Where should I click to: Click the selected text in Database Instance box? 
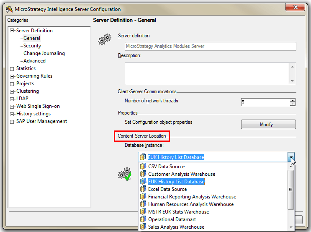click(176, 157)
